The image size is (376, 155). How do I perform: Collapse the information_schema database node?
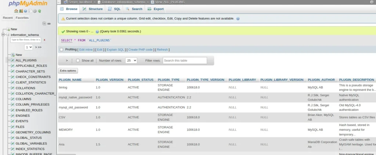click(x=3, y=35)
